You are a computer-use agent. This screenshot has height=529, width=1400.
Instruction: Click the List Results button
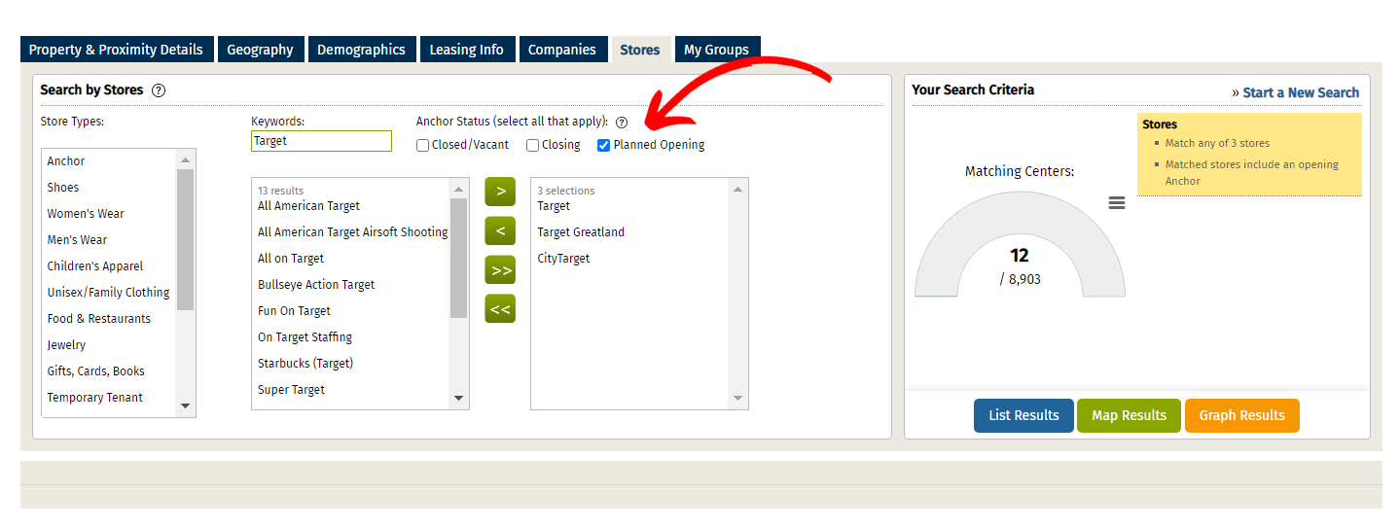pos(1023,415)
